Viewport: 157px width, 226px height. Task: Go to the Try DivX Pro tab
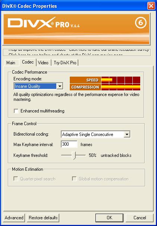[x=65, y=63]
